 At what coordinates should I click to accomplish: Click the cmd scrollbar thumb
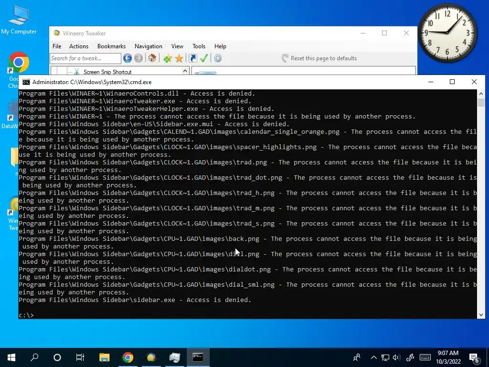point(481,102)
